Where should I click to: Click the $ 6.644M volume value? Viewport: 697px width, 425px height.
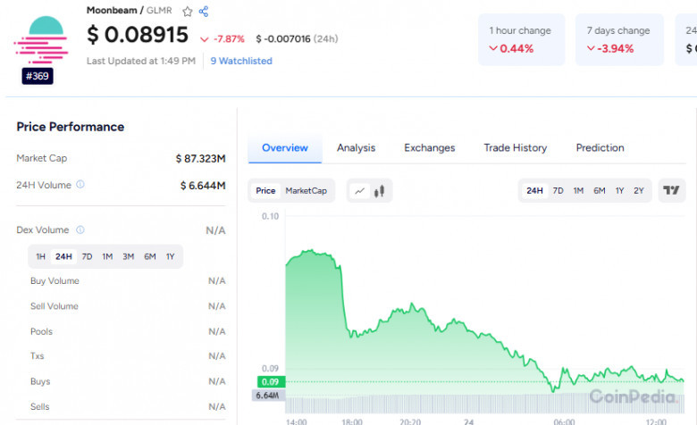tap(203, 186)
